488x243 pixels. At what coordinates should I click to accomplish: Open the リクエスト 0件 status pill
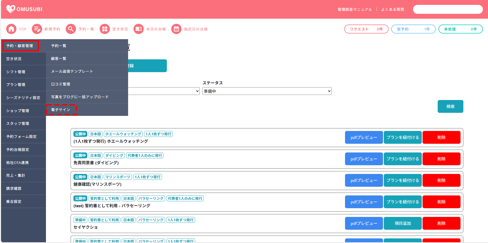pyautogui.click(x=366, y=29)
